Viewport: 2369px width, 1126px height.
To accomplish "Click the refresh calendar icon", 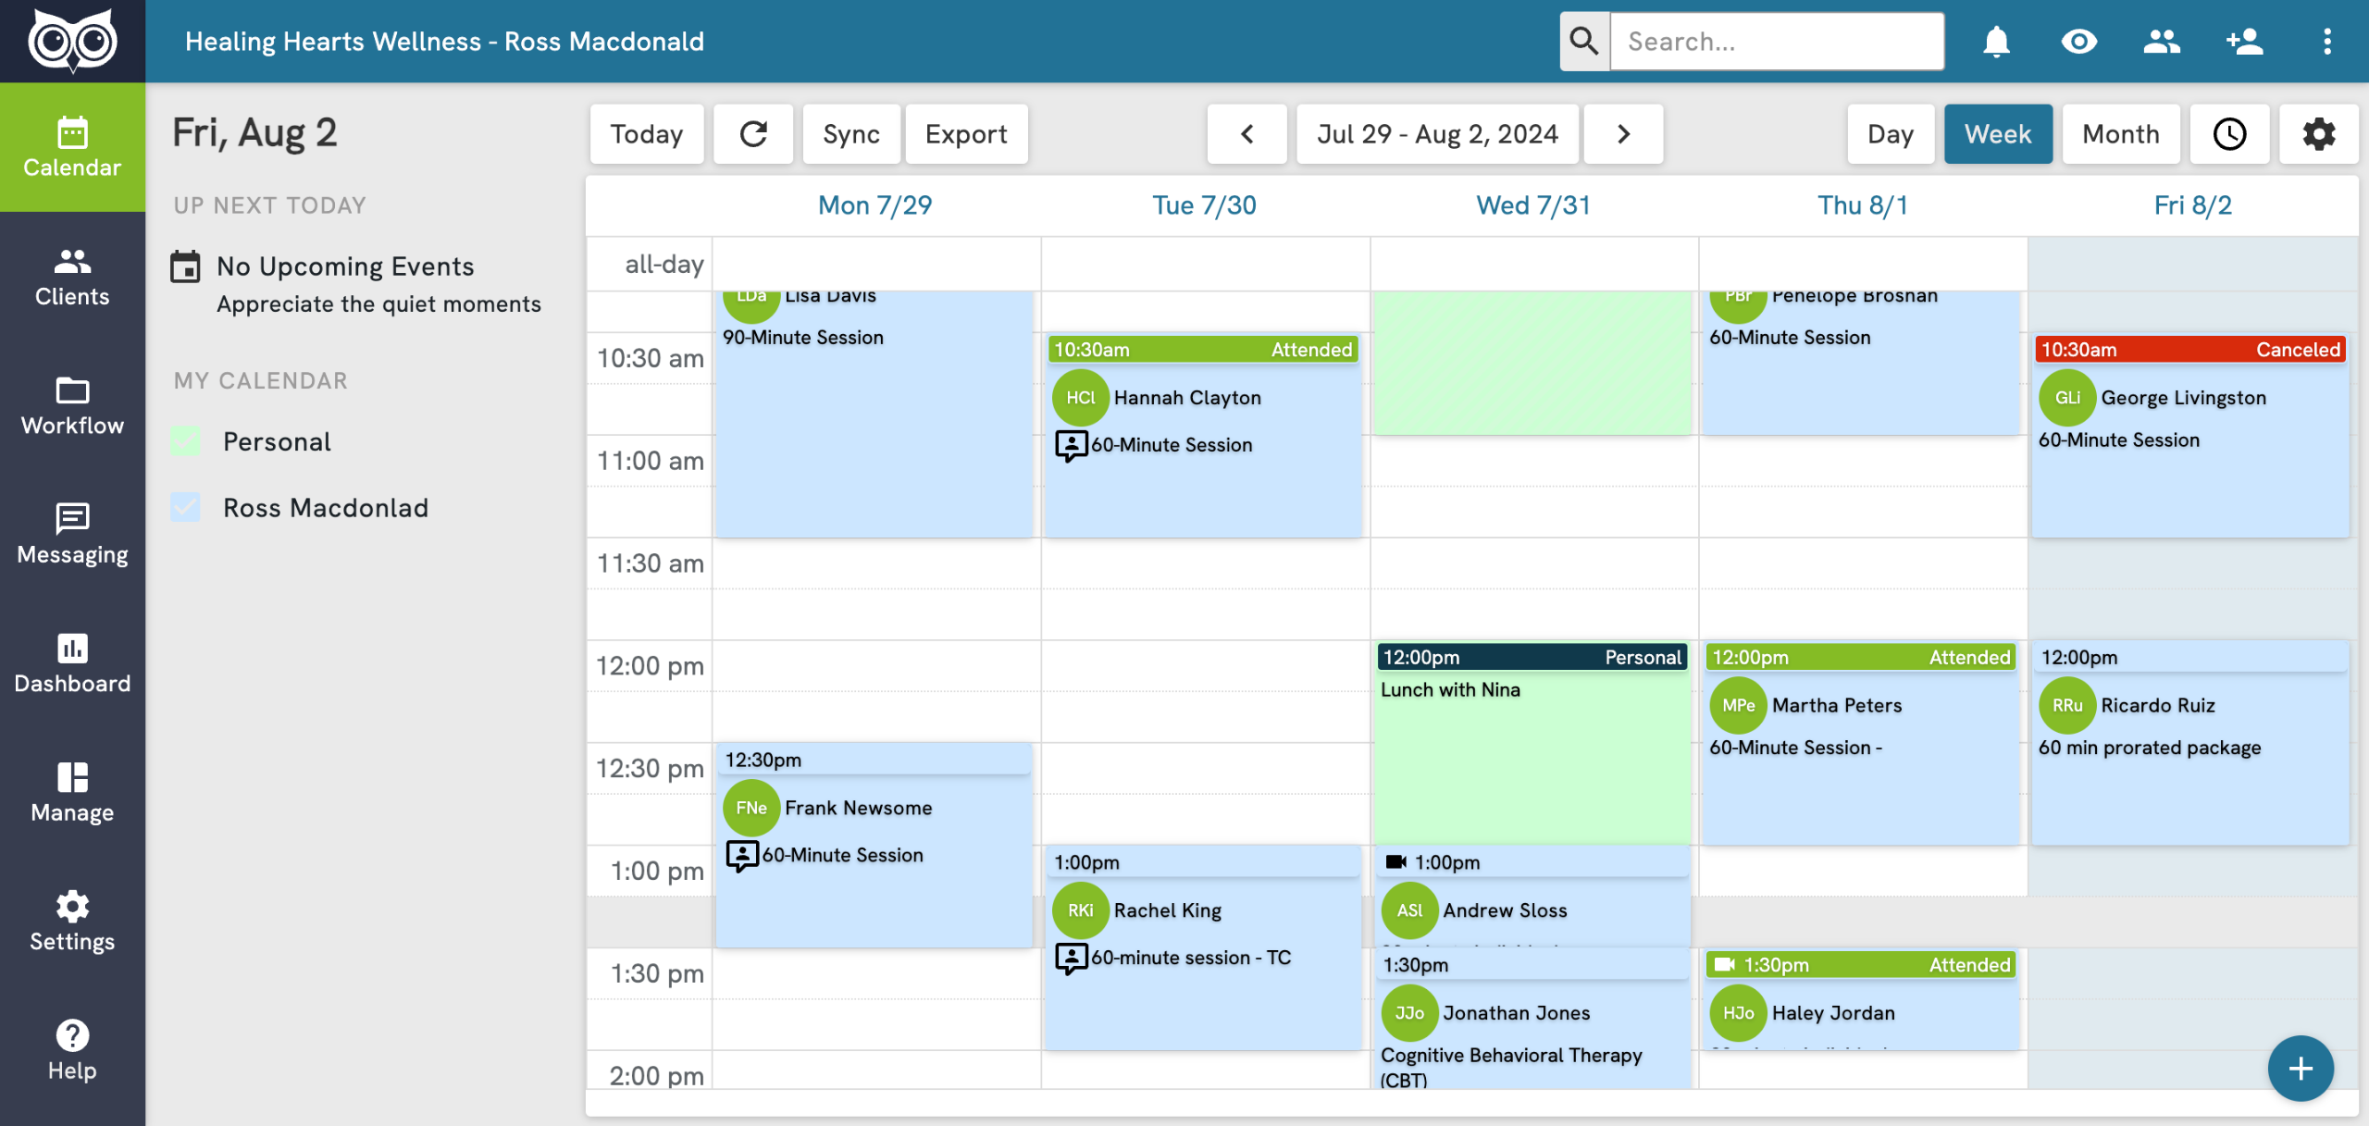I will (x=753, y=134).
